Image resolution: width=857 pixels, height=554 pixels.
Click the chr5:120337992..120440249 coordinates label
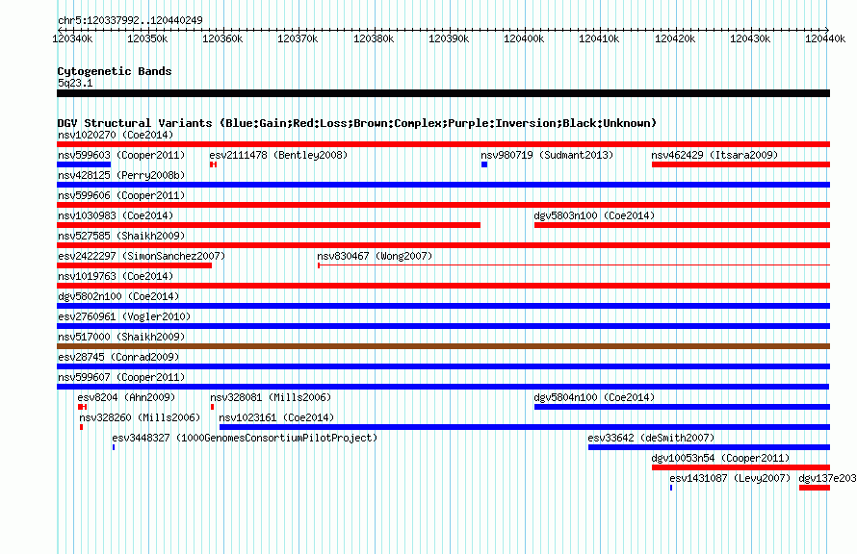[130, 20]
